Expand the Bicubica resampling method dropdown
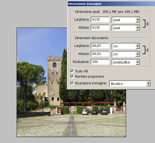 (x=130, y=84)
